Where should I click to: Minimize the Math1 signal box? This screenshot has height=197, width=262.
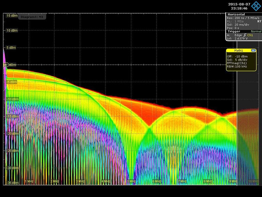[x=253, y=50]
